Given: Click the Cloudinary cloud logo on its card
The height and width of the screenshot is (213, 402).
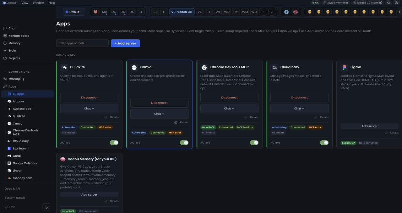Looking at the screenshot, I should (274, 67).
